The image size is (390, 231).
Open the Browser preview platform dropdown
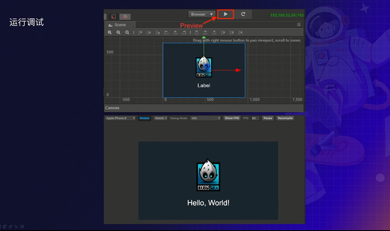pos(202,14)
